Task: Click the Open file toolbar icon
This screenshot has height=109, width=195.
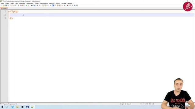Action: click(4, 5)
